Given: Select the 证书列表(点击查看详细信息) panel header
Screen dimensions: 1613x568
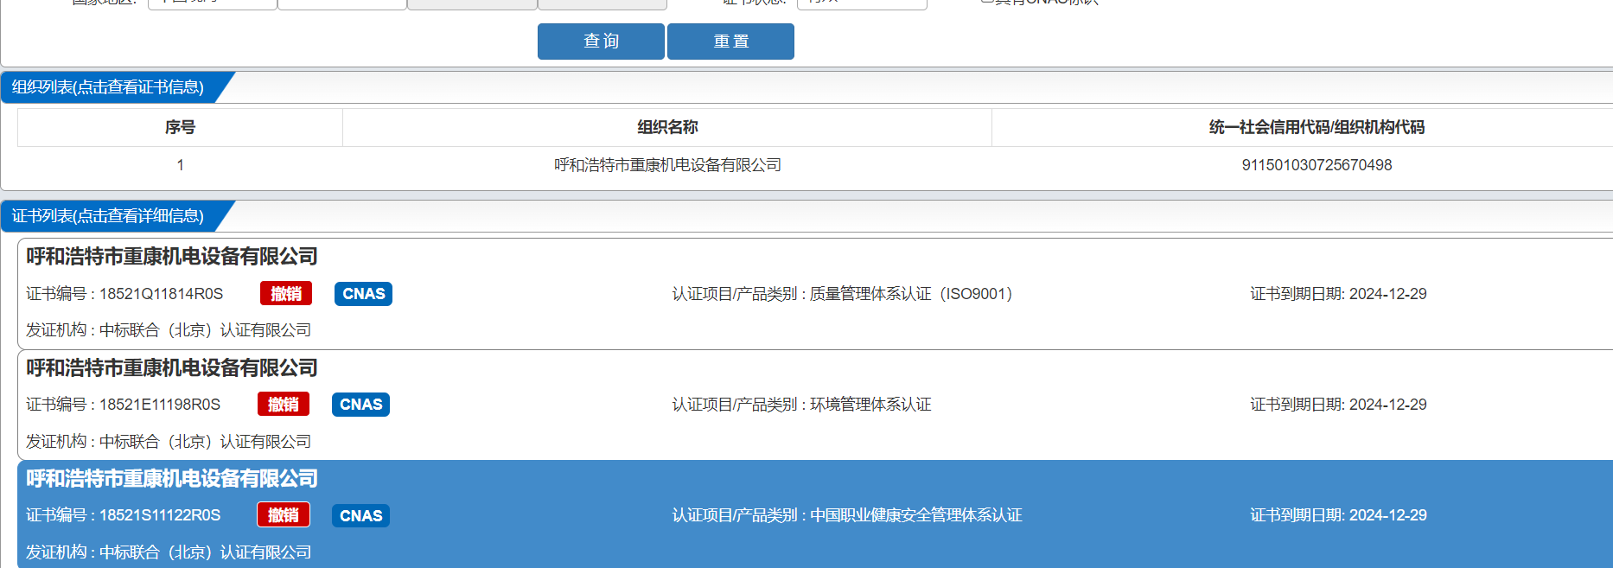Looking at the screenshot, I should tap(108, 216).
